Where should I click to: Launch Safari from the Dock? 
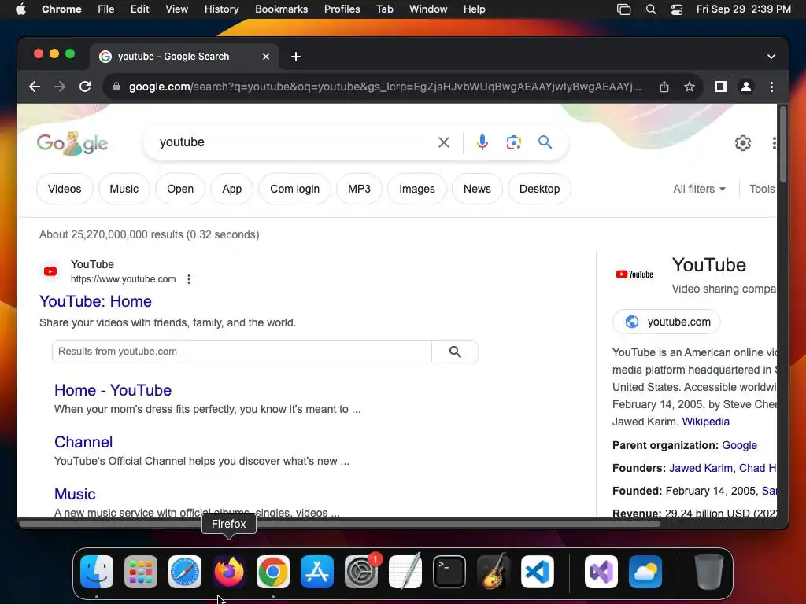pos(184,572)
